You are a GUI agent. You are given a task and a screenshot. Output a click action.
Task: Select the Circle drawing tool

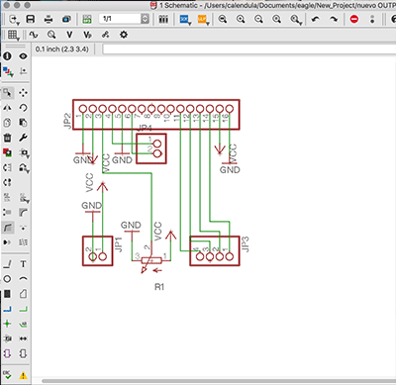pos(7,279)
